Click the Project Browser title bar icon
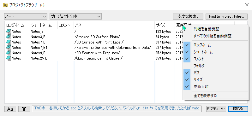Viewport: 252px width, 116px height. pos(5,5)
